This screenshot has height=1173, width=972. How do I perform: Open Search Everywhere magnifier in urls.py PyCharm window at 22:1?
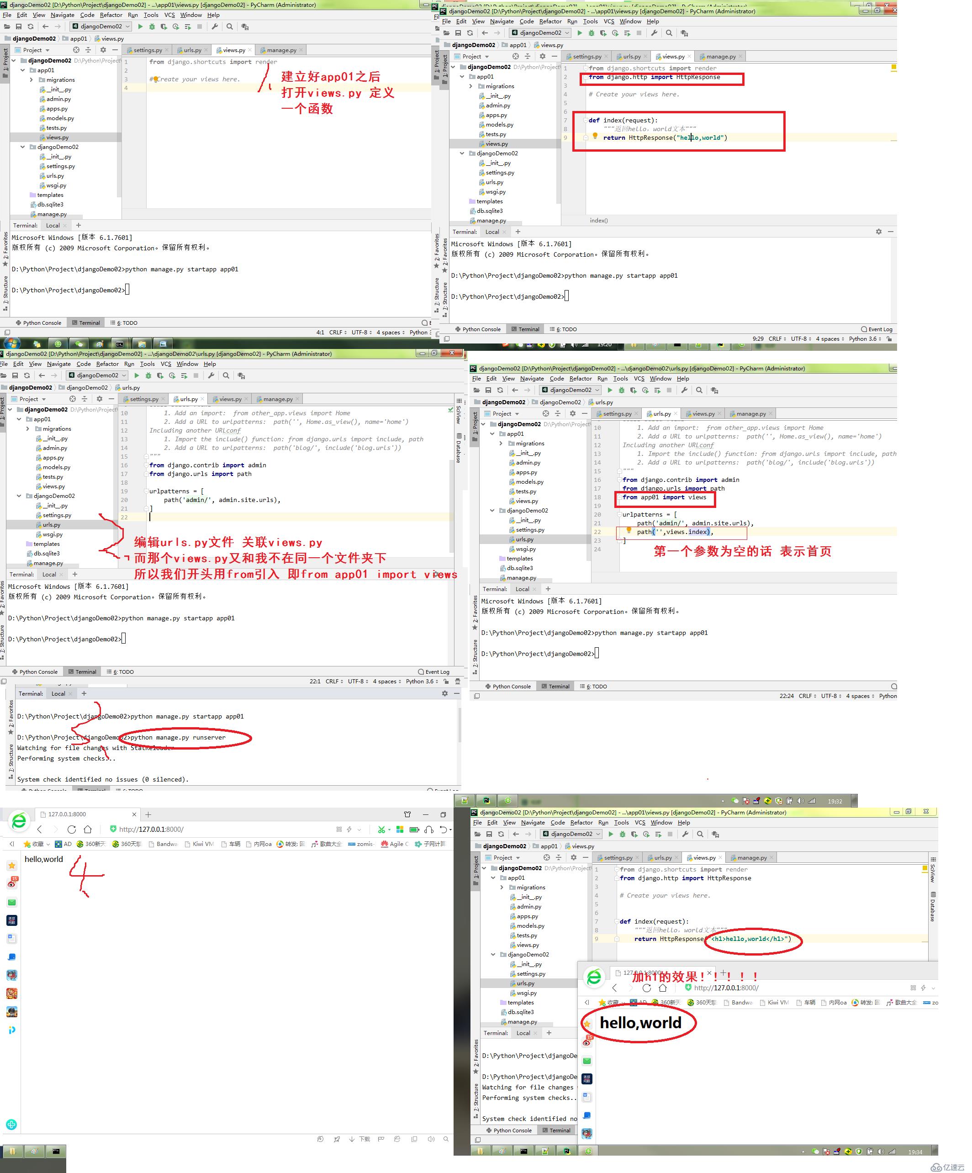[x=226, y=375]
